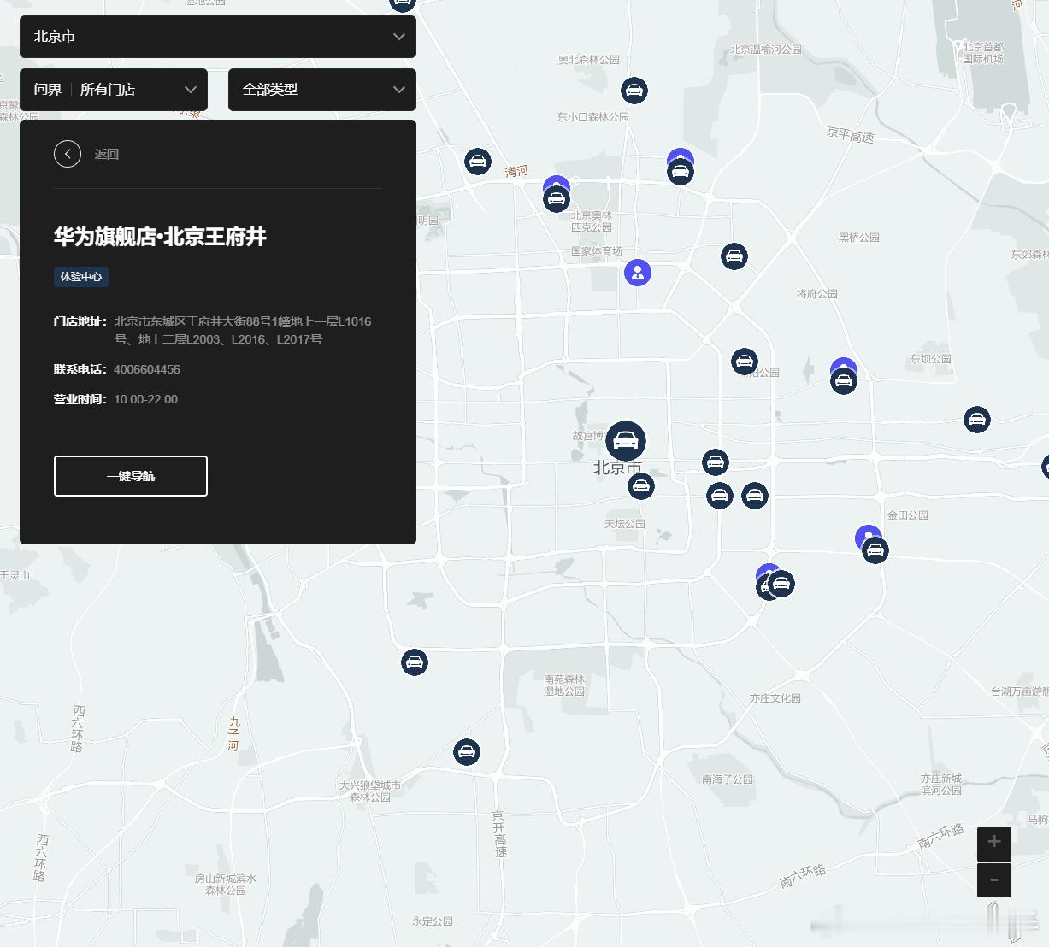Select car marker southeast of 东小口森林公园
Viewport: 1049px width, 947px height.
(x=681, y=172)
